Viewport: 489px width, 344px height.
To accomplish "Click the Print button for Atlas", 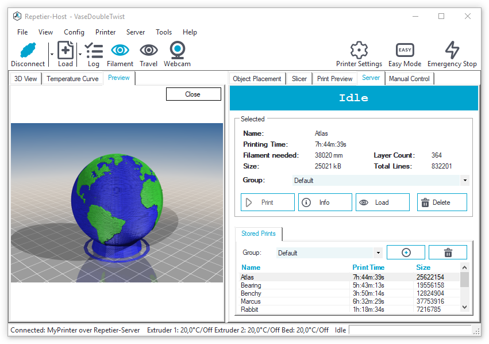I will point(268,202).
